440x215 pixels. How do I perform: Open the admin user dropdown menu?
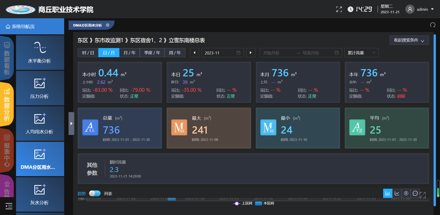(x=422, y=9)
